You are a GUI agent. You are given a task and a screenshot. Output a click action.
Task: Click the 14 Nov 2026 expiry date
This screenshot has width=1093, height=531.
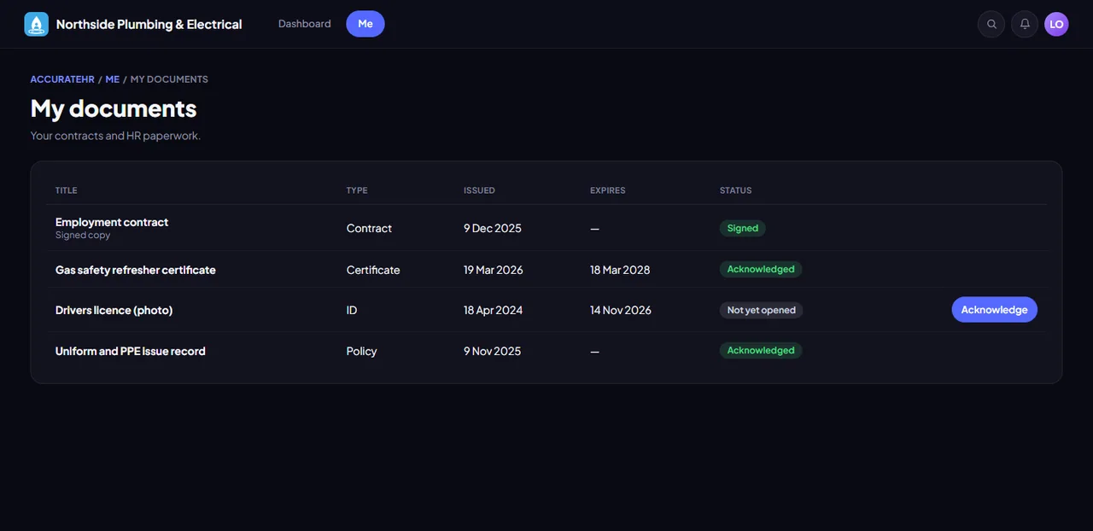click(x=621, y=311)
